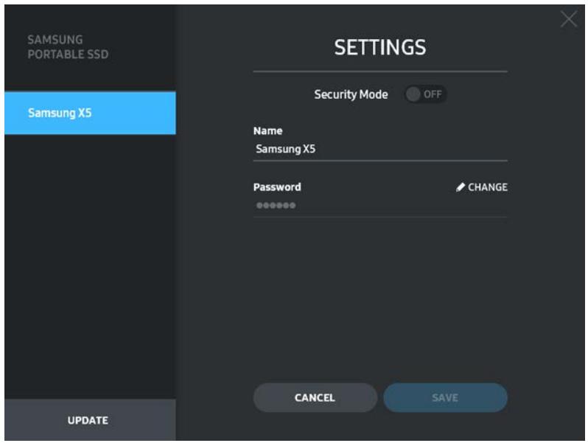588x443 pixels.
Task: Click the SETTINGS heading
Action: click(380, 47)
